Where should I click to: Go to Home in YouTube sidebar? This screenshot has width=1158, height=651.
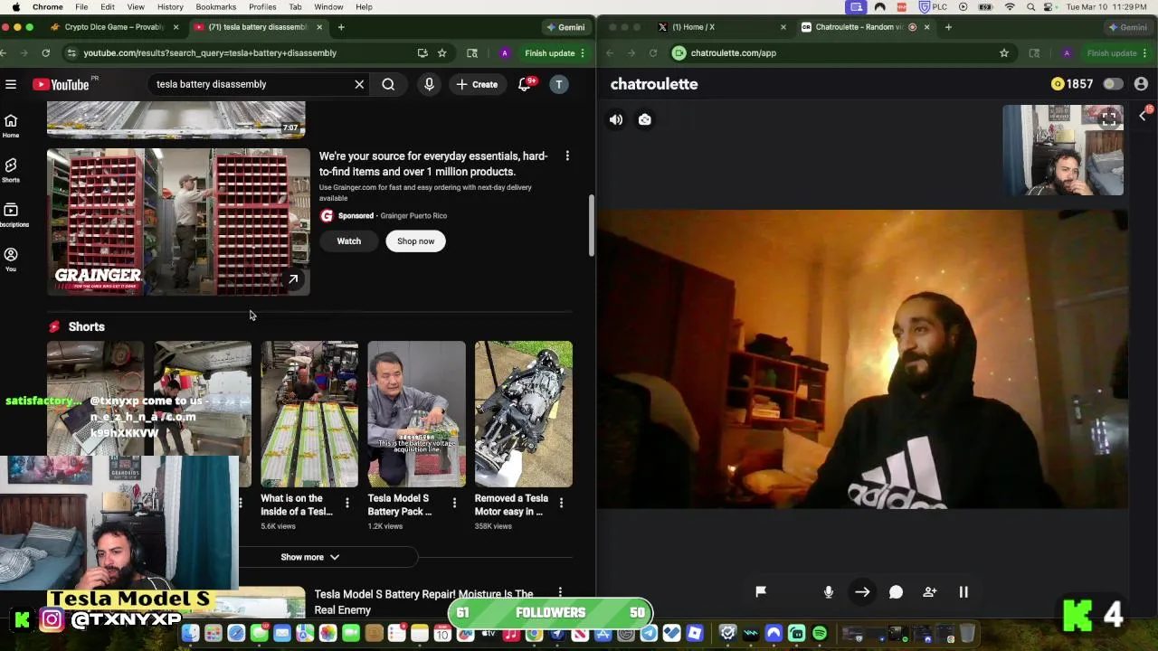click(x=11, y=126)
